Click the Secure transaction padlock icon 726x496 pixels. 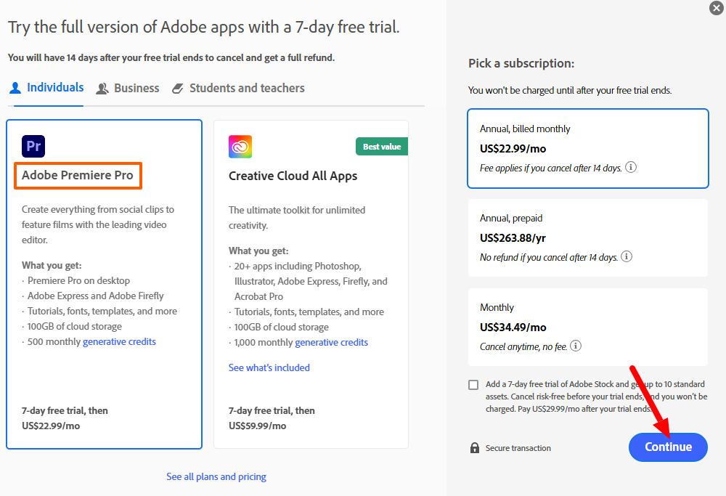pyautogui.click(x=475, y=448)
